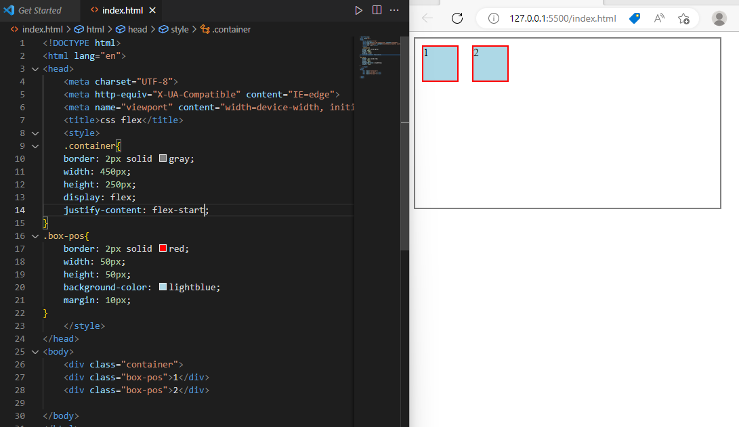Click 'display: flex;' on line 13
Image resolution: width=739 pixels, height=427 pixels.
pyautogui.click(x=100, y=197)
